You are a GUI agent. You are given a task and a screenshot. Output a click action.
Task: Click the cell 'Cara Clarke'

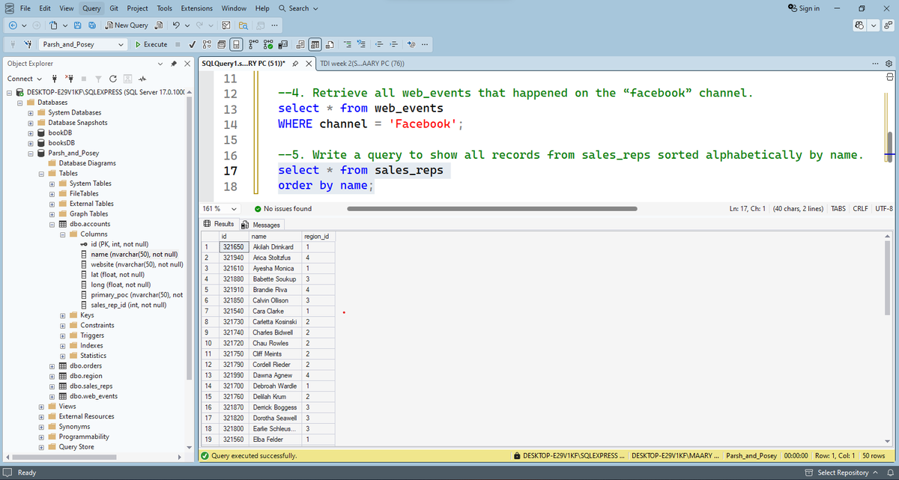pos(274,311)
